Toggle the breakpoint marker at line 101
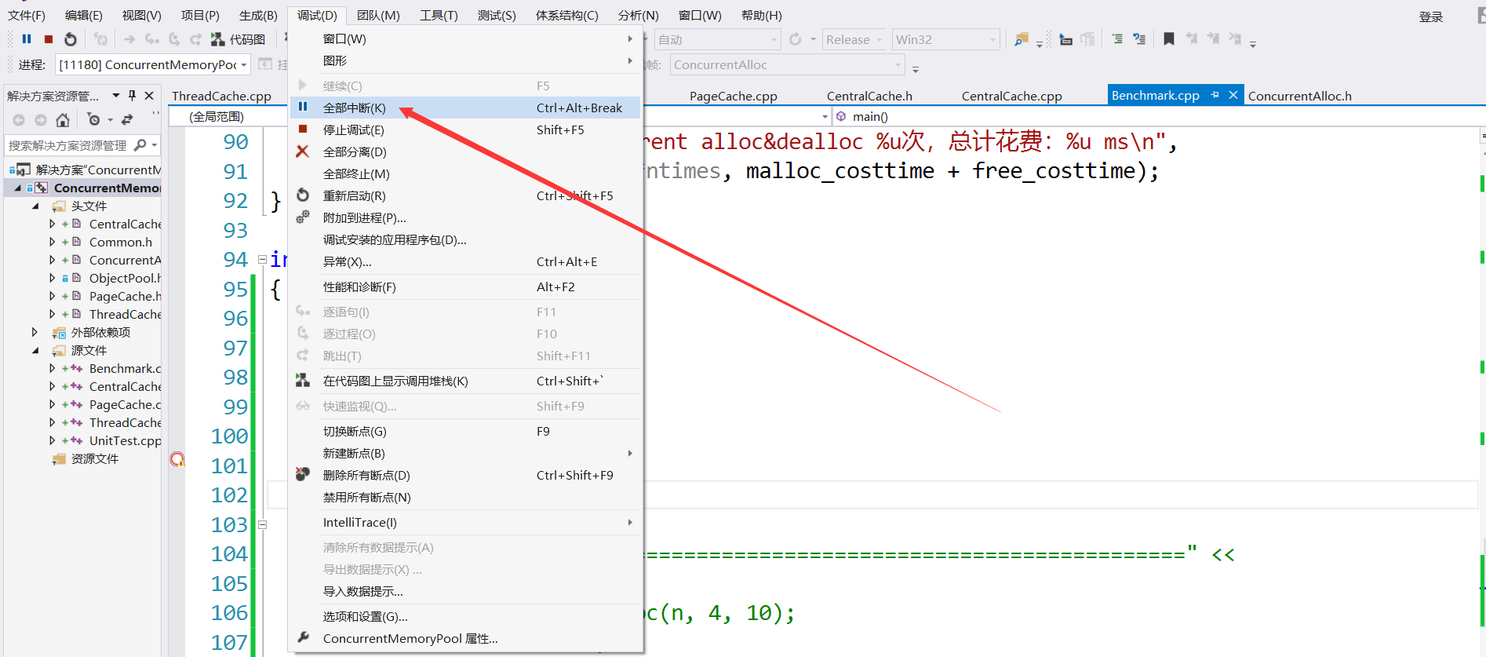 click(x=177, y=459)
